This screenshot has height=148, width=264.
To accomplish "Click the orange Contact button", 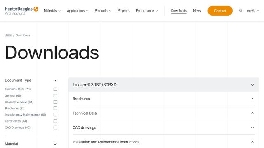I will tap(220, 11).
